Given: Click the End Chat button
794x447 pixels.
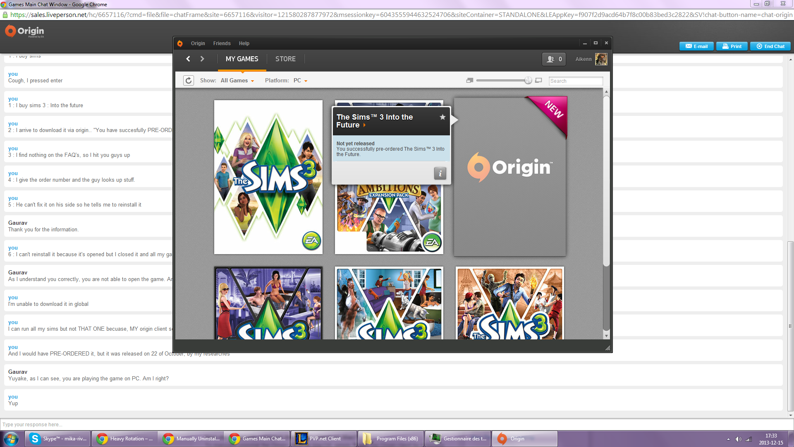Looking at the screenshot, I should 770,46.
